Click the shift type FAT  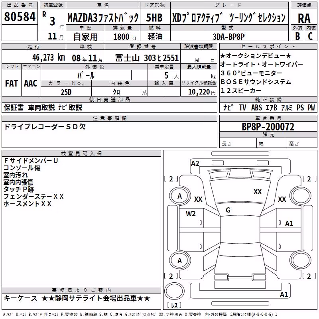[12, 83]
